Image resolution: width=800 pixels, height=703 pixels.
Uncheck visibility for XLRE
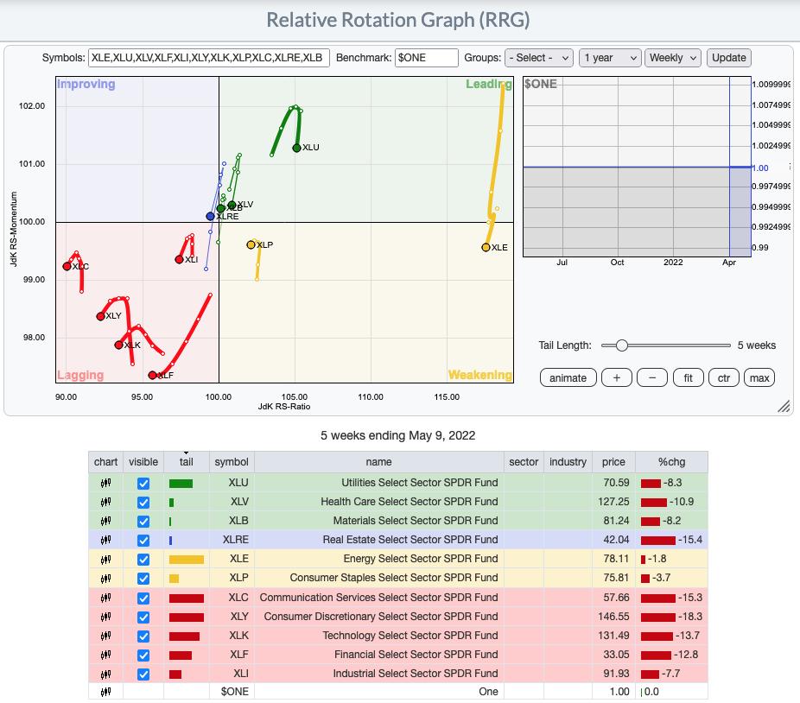(x=143, y=541)
